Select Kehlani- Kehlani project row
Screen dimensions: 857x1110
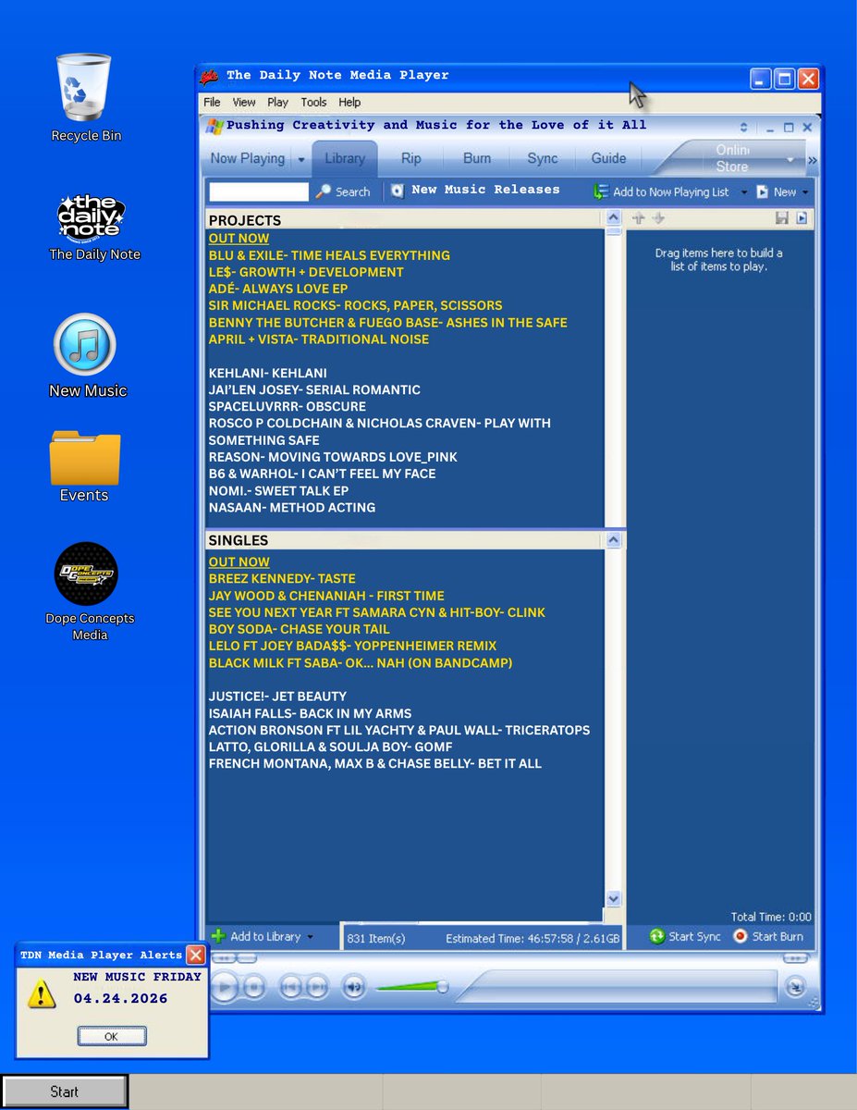(x=268, y=373)
